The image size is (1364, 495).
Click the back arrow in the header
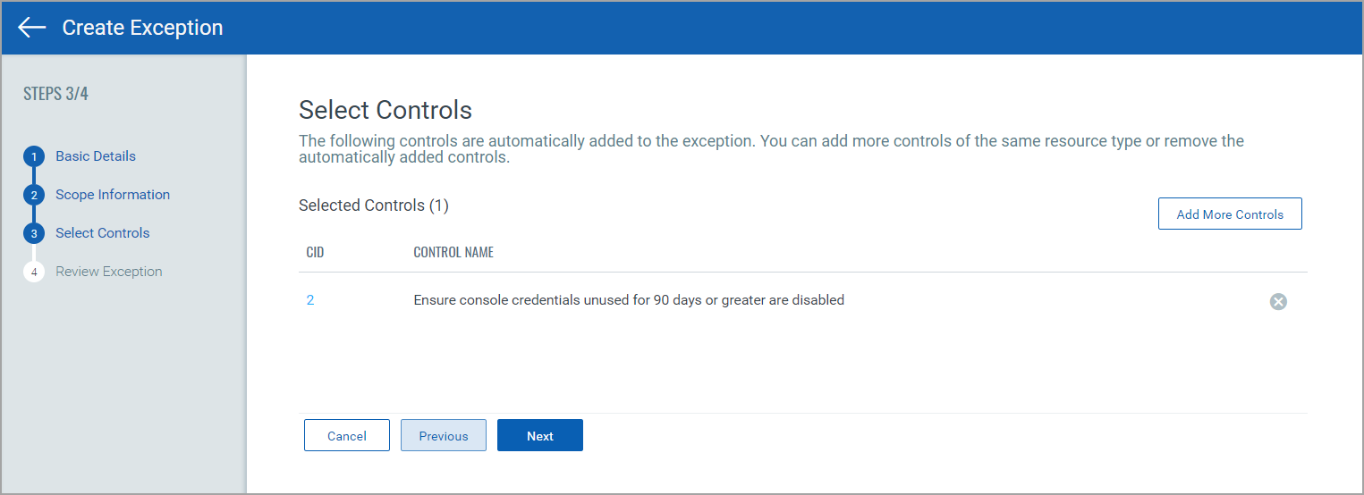point(32,28)
